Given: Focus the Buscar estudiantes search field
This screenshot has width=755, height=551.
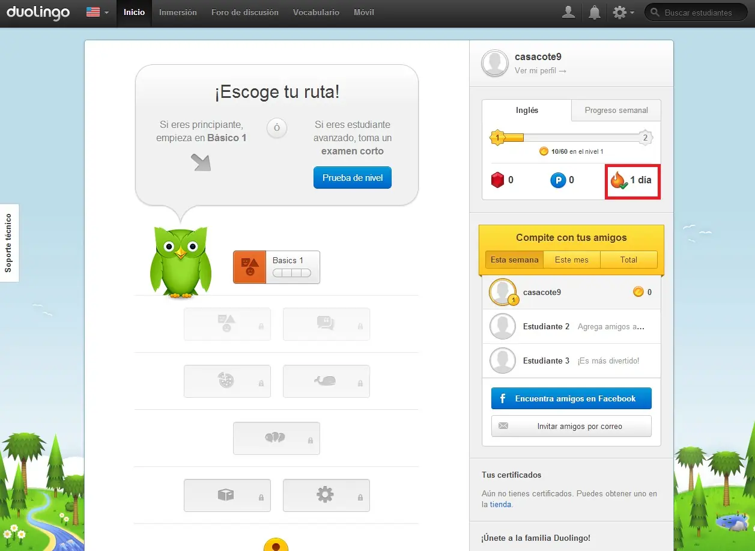Looking at the screenshot, I should [696, 12].
